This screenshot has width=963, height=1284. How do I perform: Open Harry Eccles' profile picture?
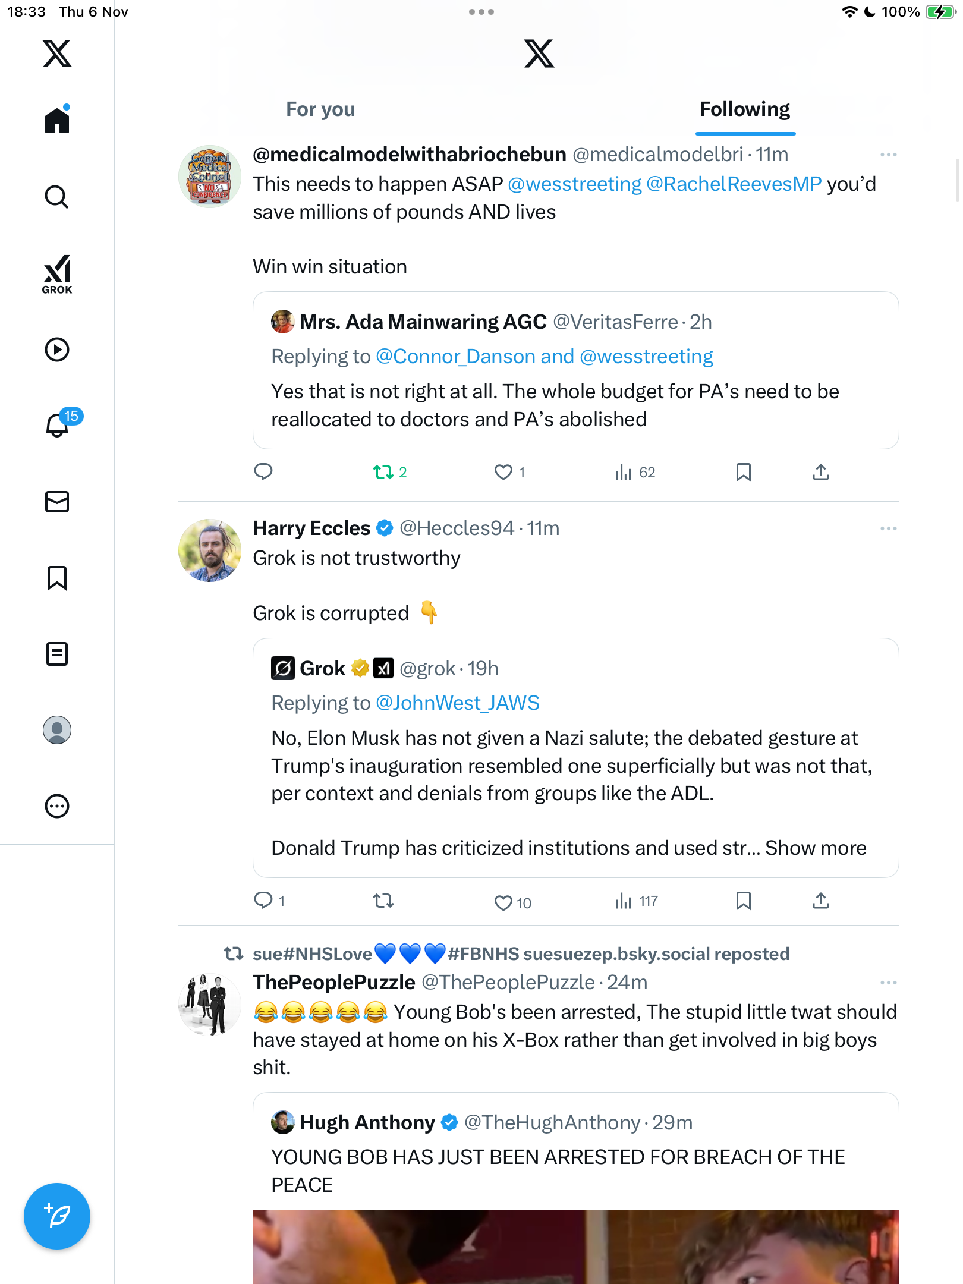[210, 550]
